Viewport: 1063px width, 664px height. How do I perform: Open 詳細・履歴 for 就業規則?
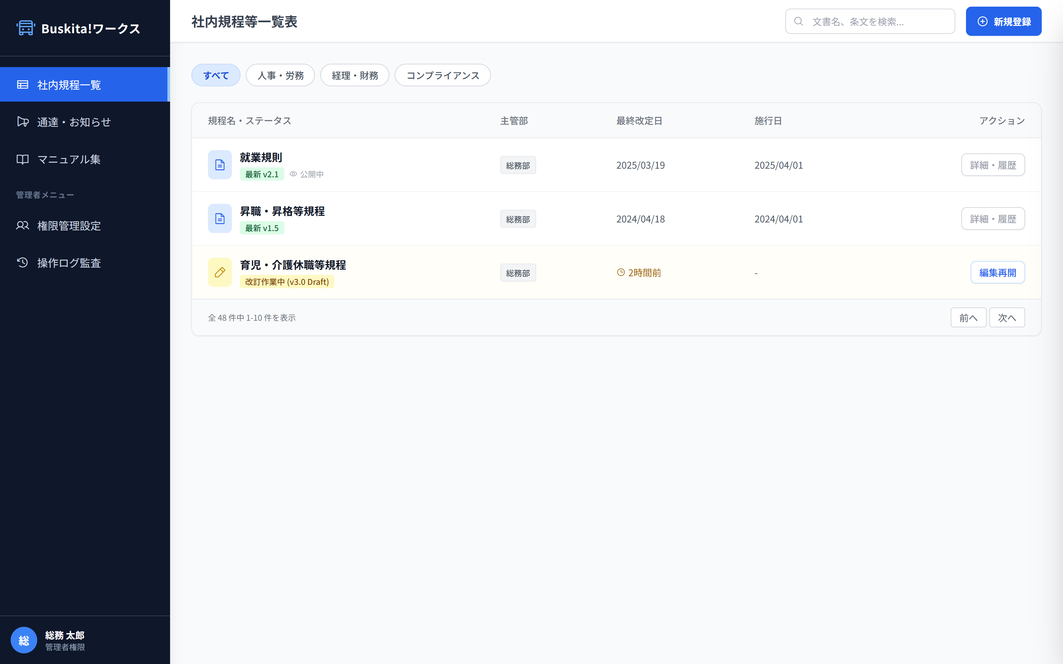[x=993, y=165]
